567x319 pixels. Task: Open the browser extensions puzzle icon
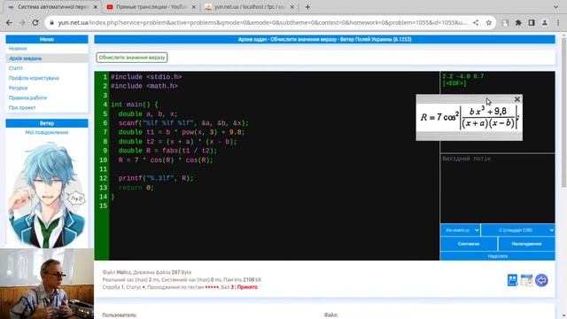pyautogui.click(x=518, y=22)
